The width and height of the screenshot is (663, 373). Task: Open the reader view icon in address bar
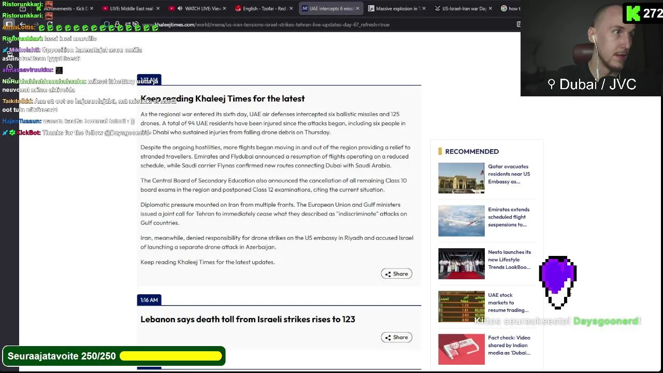coord(518,24)
